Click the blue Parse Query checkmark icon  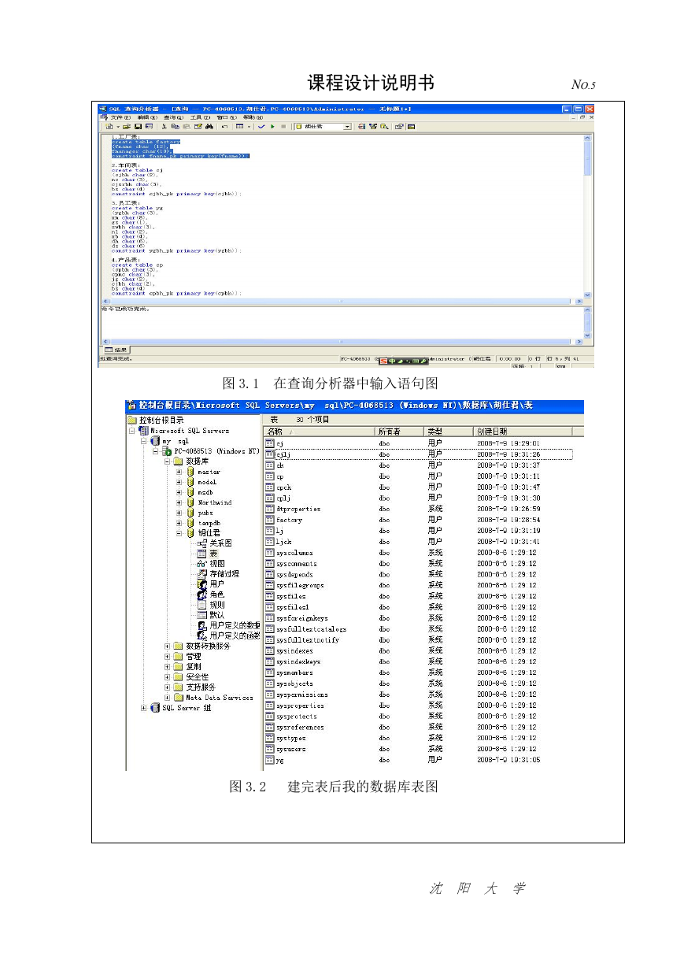pos(261,126)
